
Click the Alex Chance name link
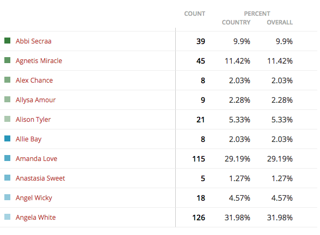tap(34, 81)
